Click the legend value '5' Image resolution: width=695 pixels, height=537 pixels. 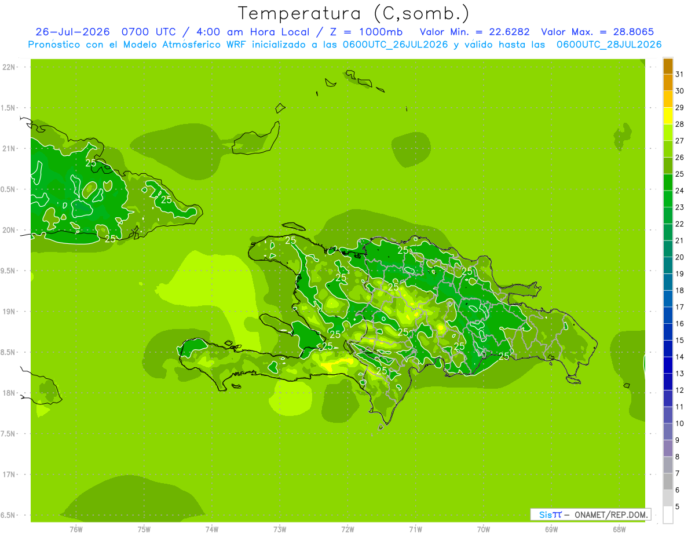coord(678,507)
